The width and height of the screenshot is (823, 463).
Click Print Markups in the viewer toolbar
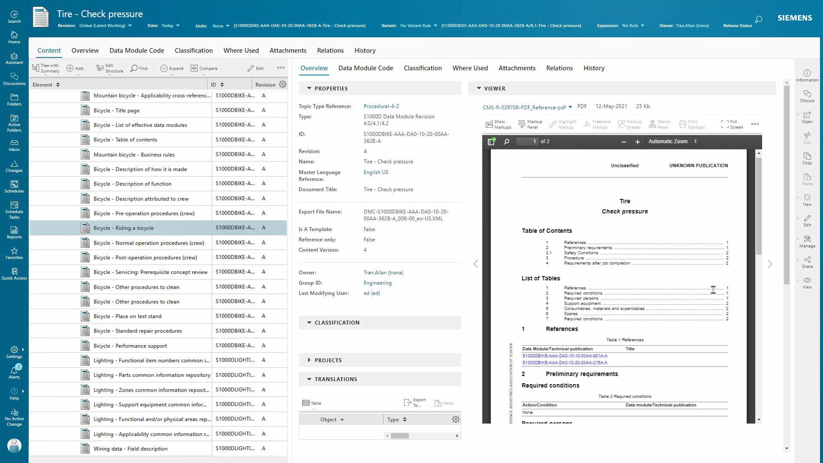click(691, 124)
